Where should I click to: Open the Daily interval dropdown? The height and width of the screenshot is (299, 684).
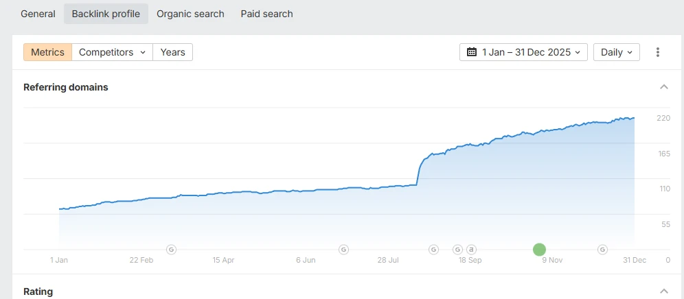[x=617, y=52]
